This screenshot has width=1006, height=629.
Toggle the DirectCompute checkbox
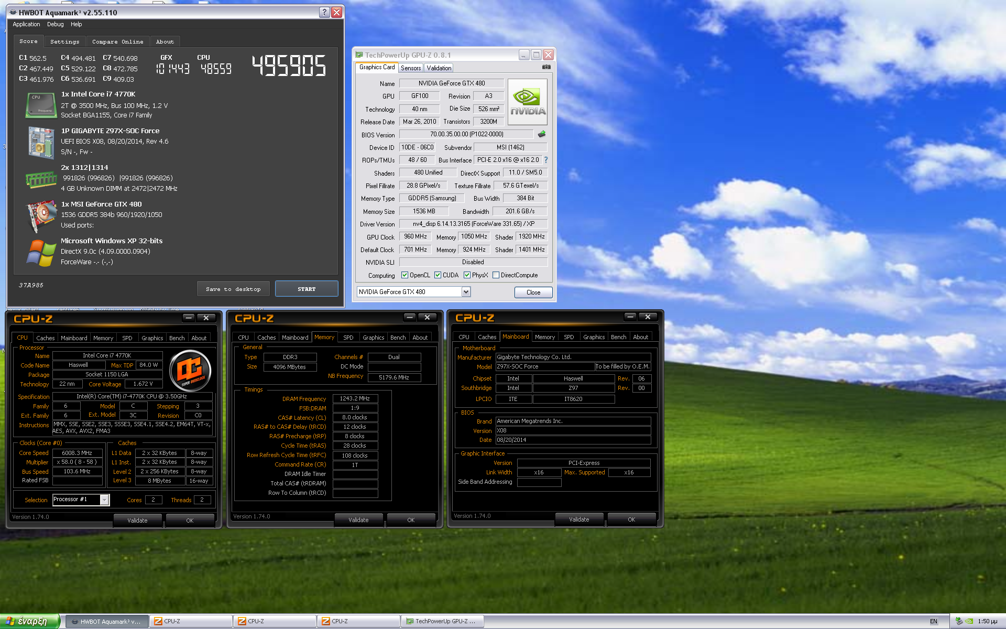click(x=496, y=275)
